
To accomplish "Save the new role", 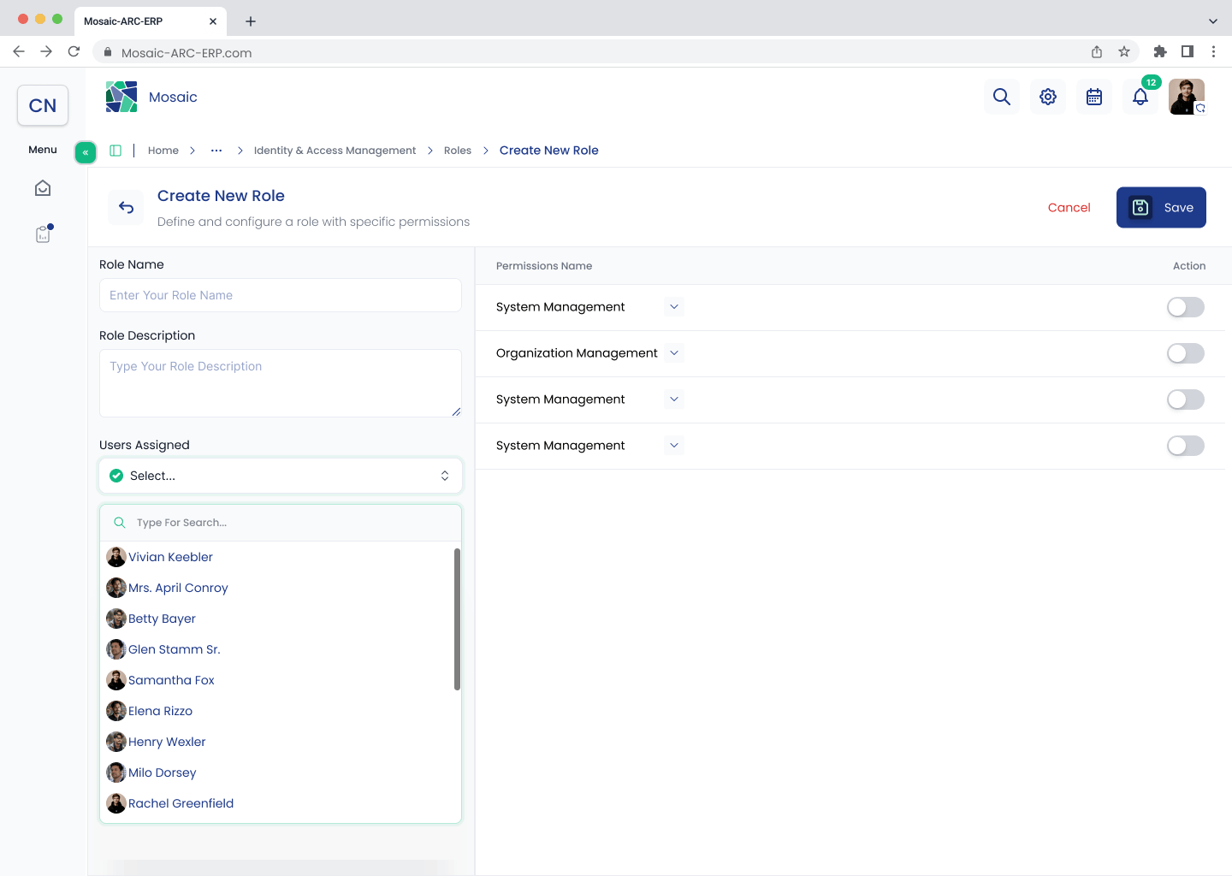I will point(1161,207).
